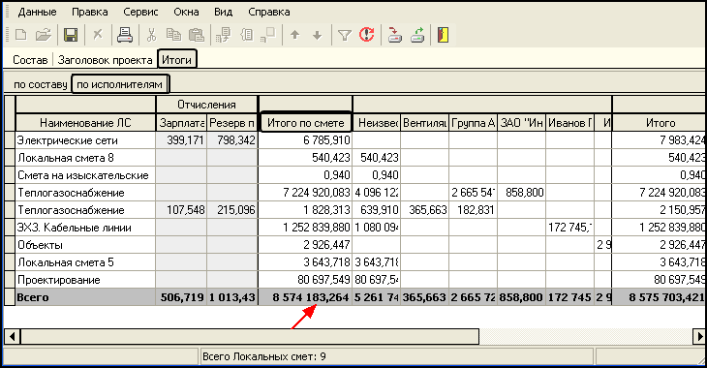The width and height of the screenshot is (707, 368).
Task: Click the Move up arrow icon
Action: [294, 35]
